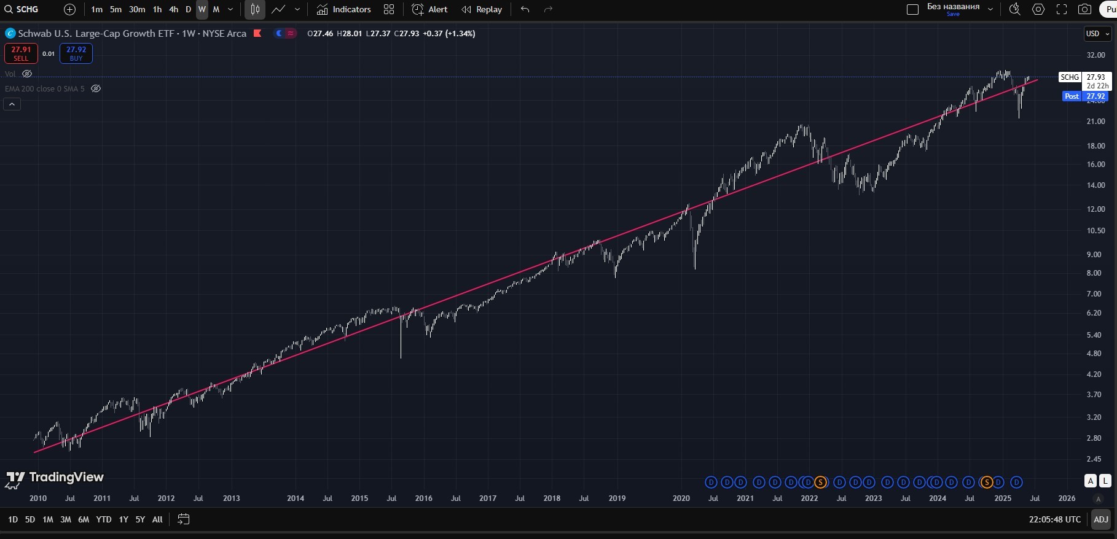Click the 22:05:48 UTC timezone label

pos(1054,519)
